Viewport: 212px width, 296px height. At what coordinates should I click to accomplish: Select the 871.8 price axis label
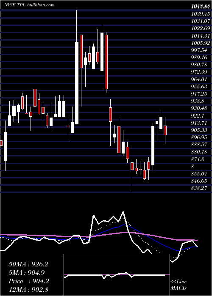pos(198,159)
